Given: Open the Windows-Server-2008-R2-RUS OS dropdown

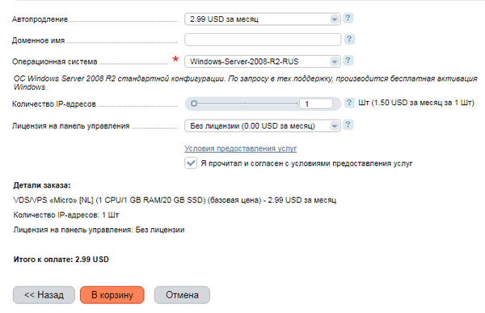Looking at the screenshot, I should [263, 61].
